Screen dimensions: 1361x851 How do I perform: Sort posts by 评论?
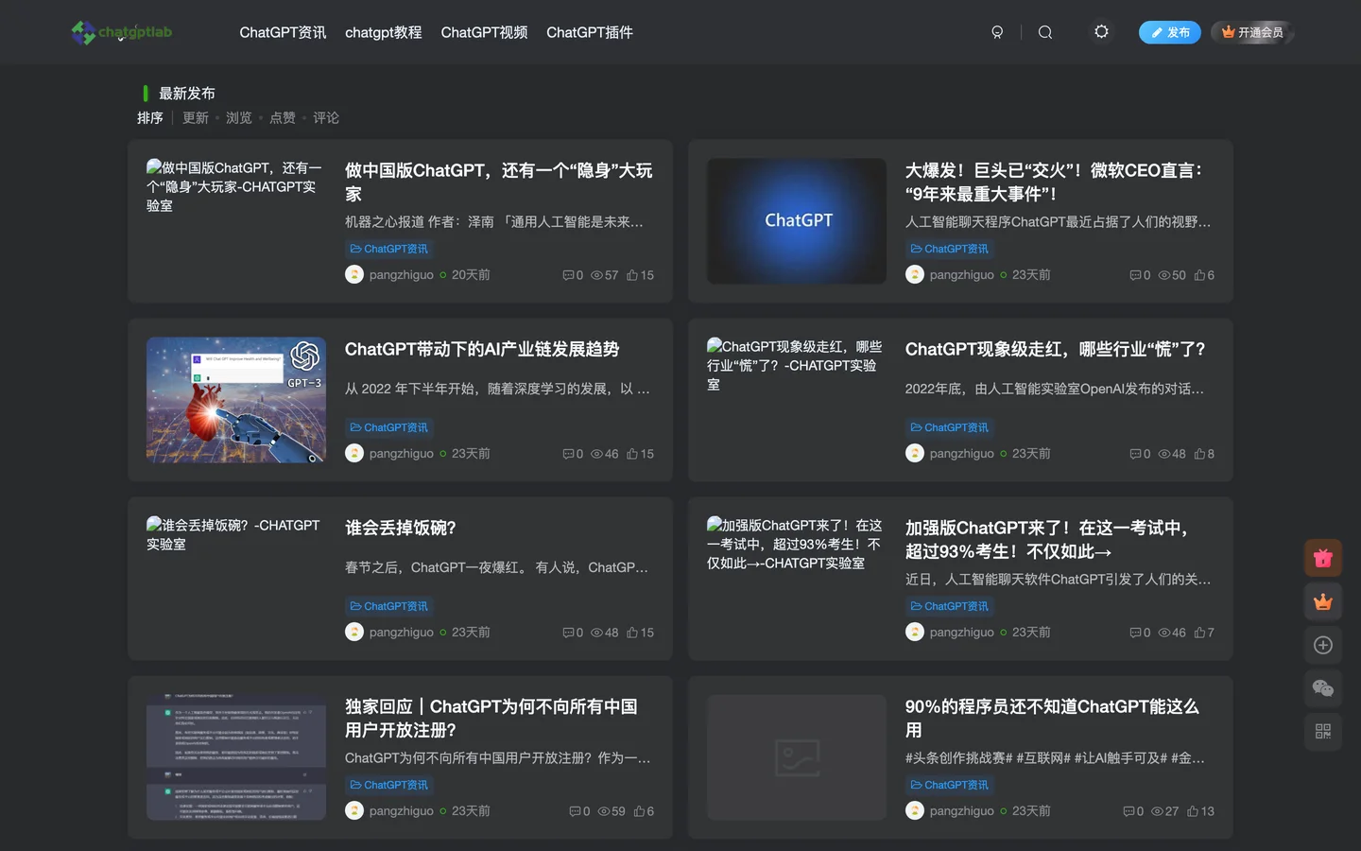click(x=326, y=118)
